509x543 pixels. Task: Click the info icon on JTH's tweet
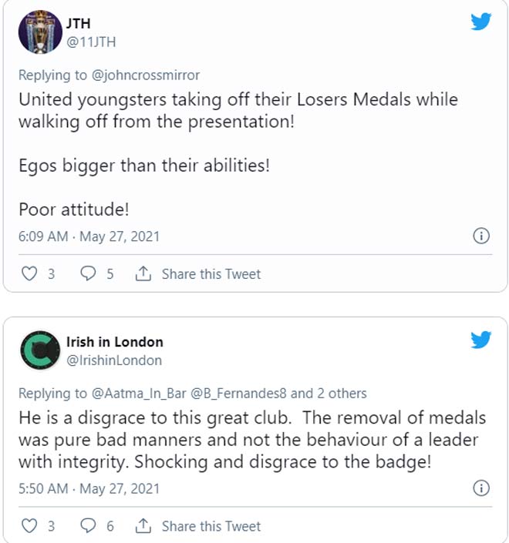(x=480, y=236)
